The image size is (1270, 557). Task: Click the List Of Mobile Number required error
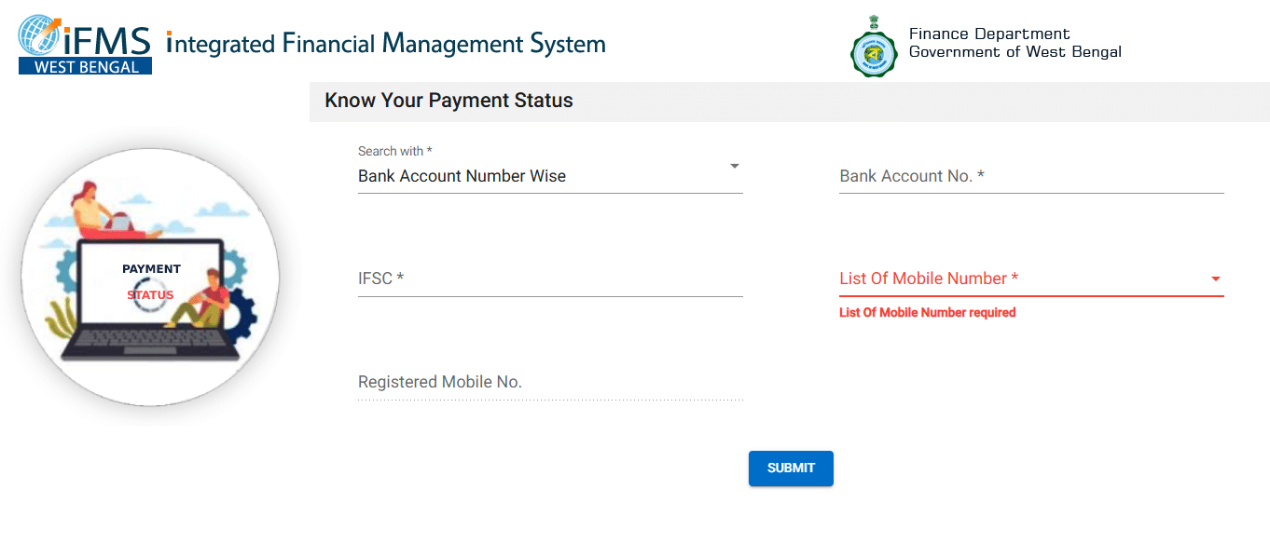[x=928, y=312]
